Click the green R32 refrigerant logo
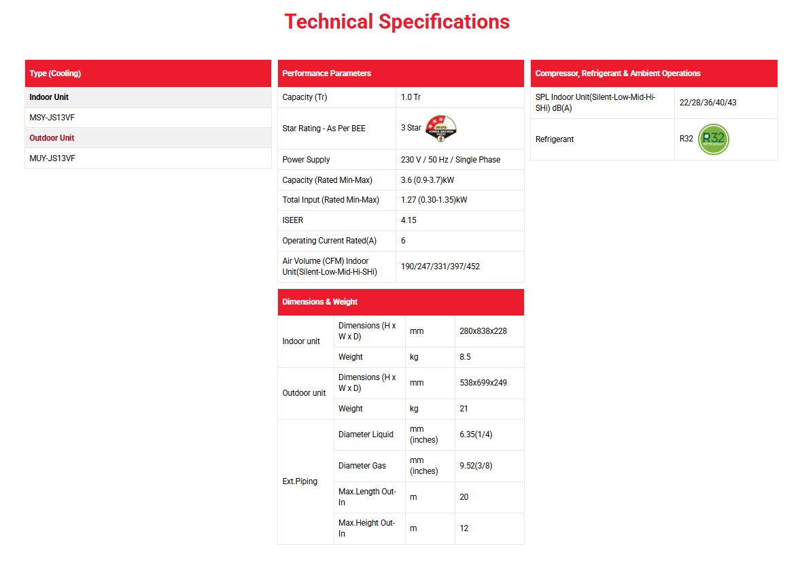The width and height of the screenshot is (802, 561). 713,139
